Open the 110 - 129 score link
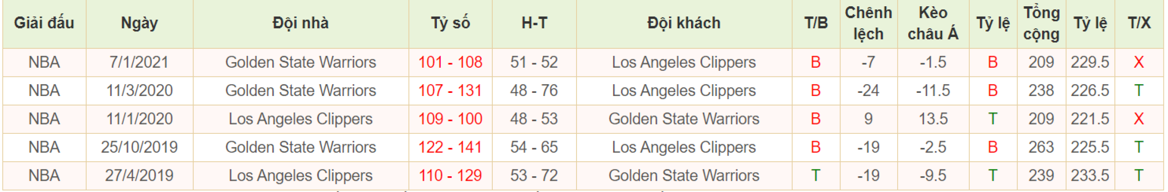Image resolution: width=1168 pixels, height=192 pixels. 450,176
